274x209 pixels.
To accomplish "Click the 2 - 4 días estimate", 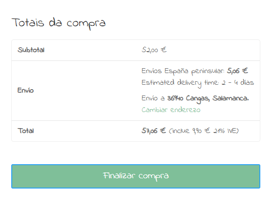I will click(238, 82).
